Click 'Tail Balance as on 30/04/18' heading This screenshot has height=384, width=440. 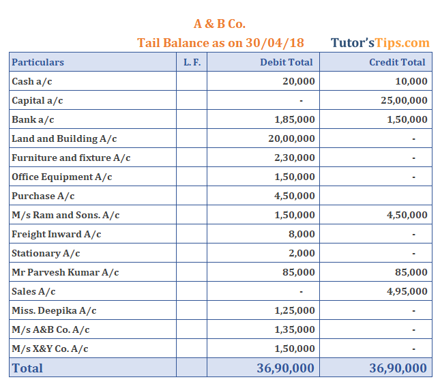point(220,43)
